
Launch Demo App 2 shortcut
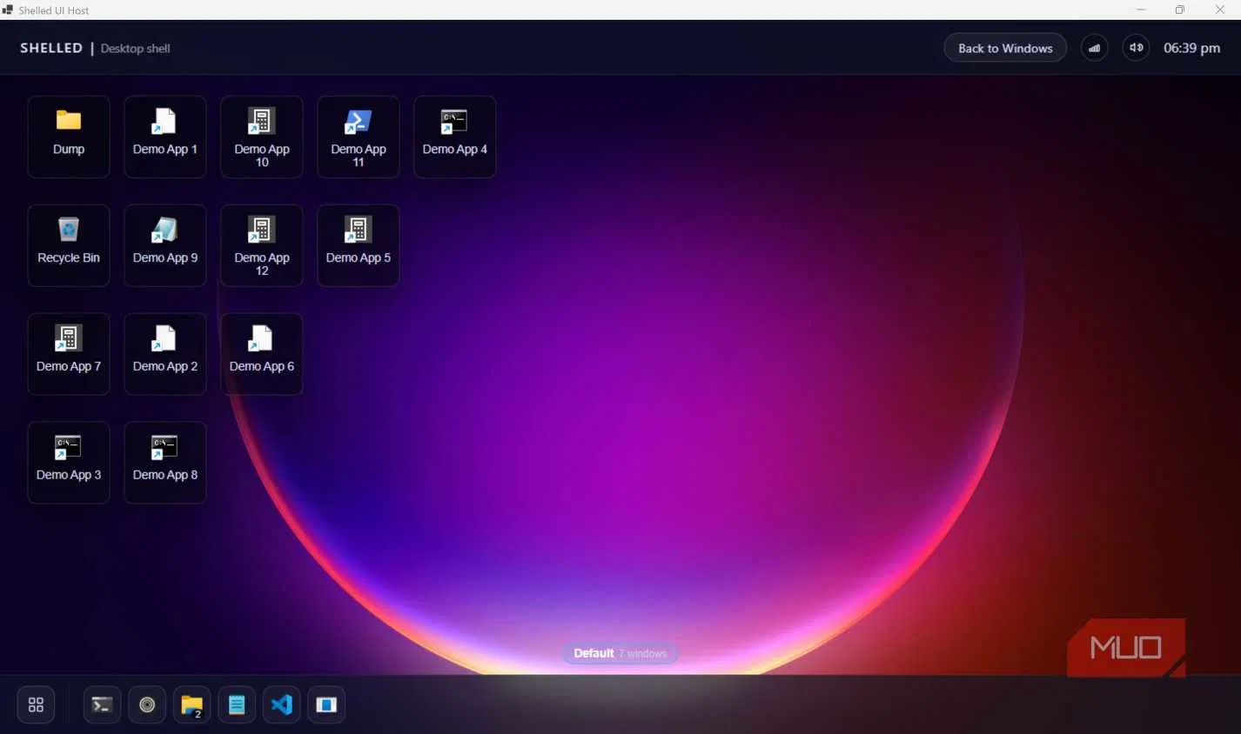tap(165, 354)
